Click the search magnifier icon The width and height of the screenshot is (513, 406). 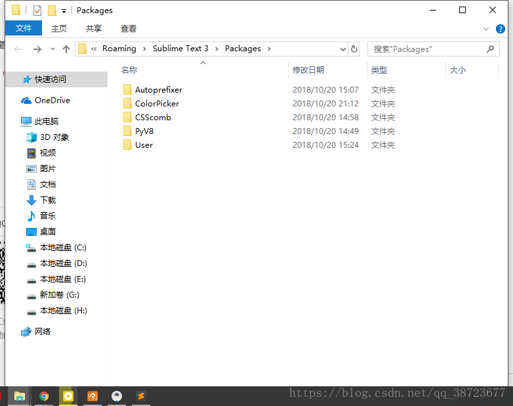point(490,49)
